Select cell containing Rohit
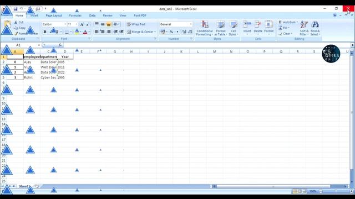 click(x=32, y=77)
